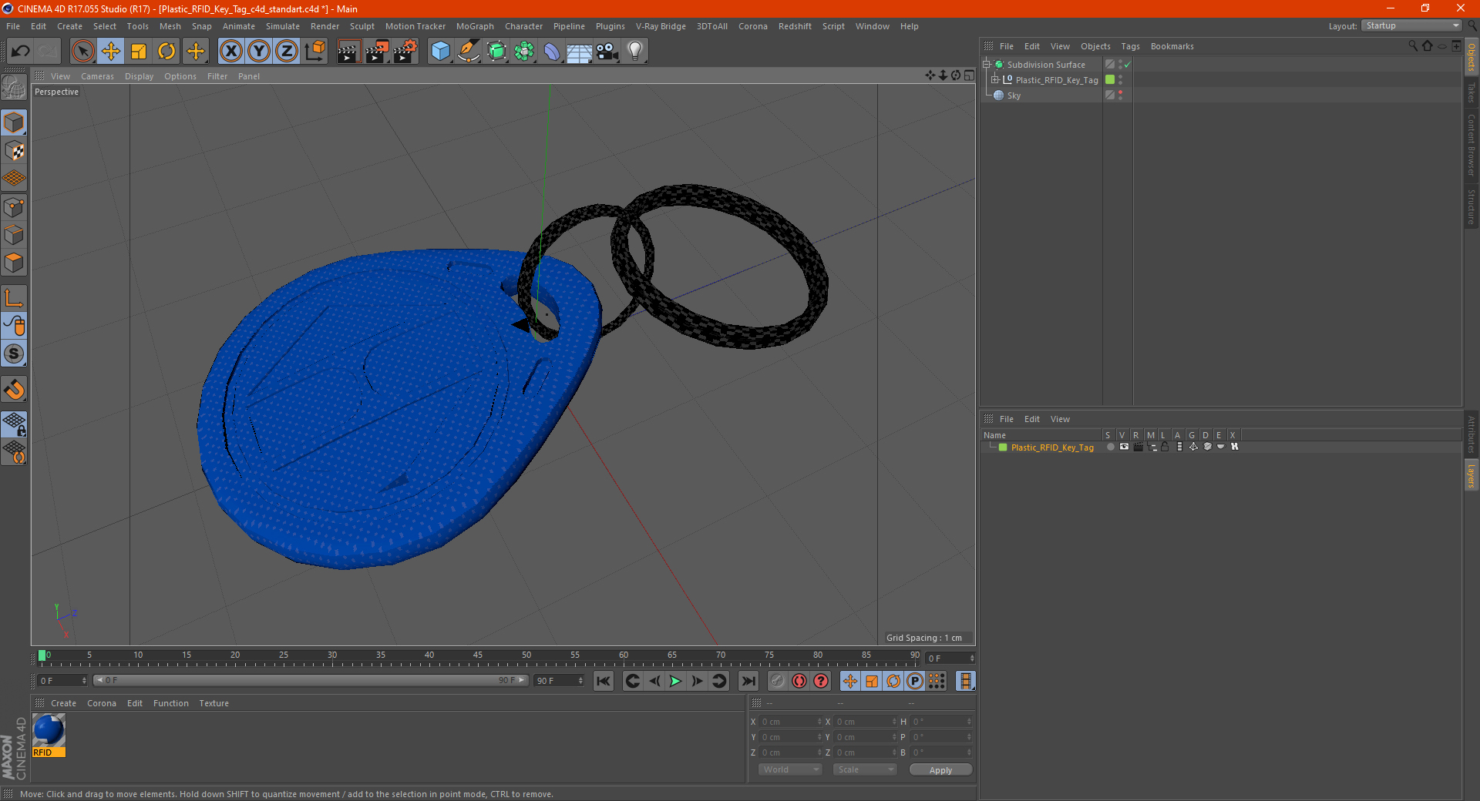
Task: Open material manager Texture menu
Action: [x=214, y=703]
